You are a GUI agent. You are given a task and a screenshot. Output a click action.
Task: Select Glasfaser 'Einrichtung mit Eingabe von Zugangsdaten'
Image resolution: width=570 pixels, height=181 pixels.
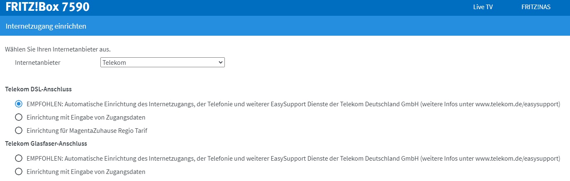(x=18, y=171)
